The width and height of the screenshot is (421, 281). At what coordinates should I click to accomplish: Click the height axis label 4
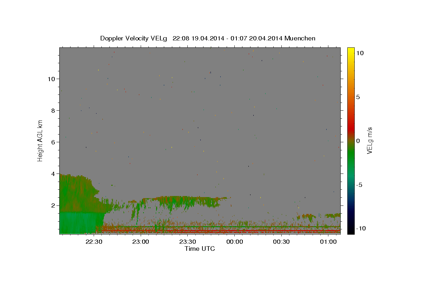tap(53, 174)
